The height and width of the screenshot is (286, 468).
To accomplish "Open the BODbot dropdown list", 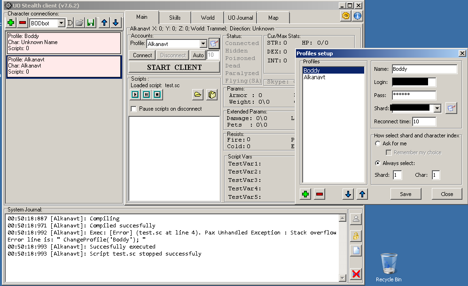I will [x=61, y=23].
